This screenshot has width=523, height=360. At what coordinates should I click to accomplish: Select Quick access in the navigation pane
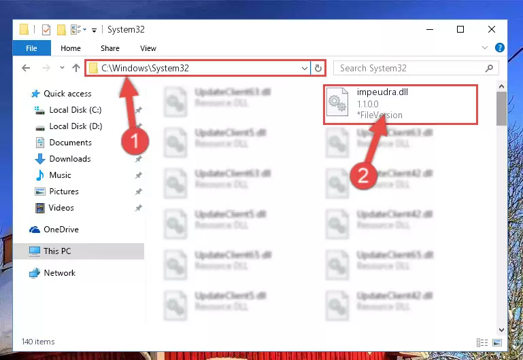pyautogui.click(x=67, y=94)
